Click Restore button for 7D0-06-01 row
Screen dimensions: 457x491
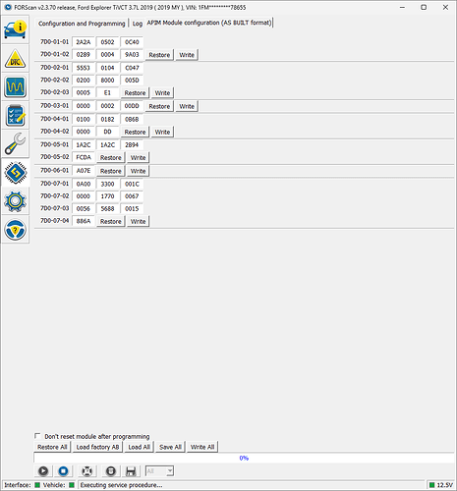click(111, 171)
